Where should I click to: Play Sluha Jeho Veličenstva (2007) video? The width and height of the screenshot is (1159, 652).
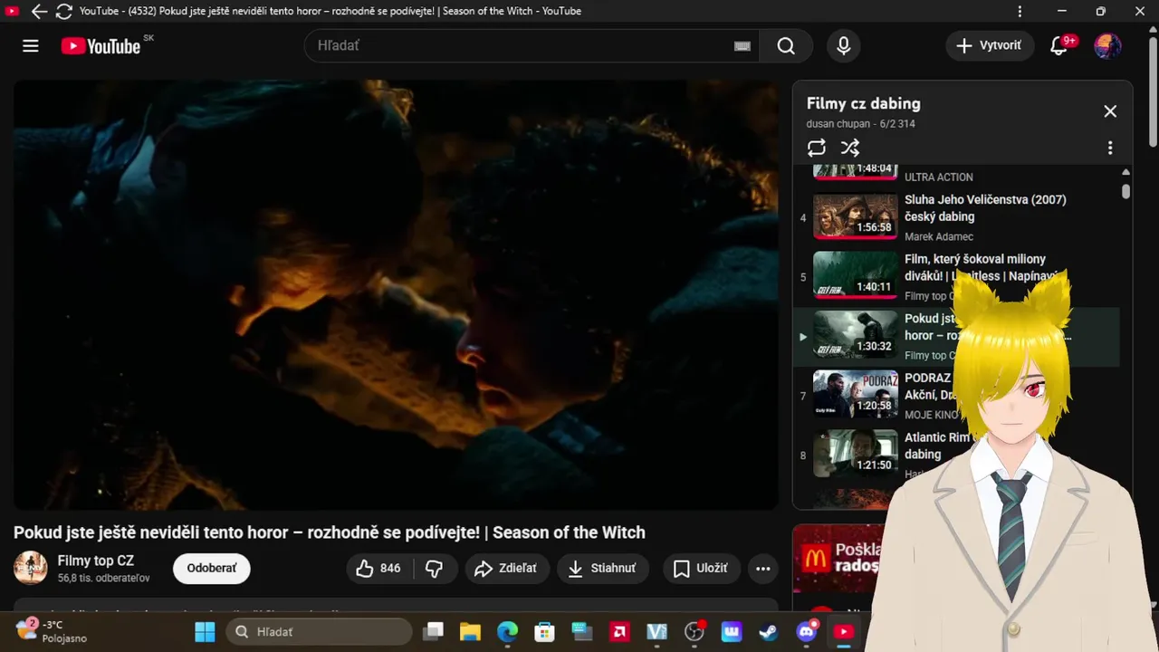point(985,208)
